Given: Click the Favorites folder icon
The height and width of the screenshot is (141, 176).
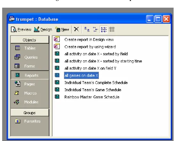Looking at the screenshot, I should tap(18, 121).
